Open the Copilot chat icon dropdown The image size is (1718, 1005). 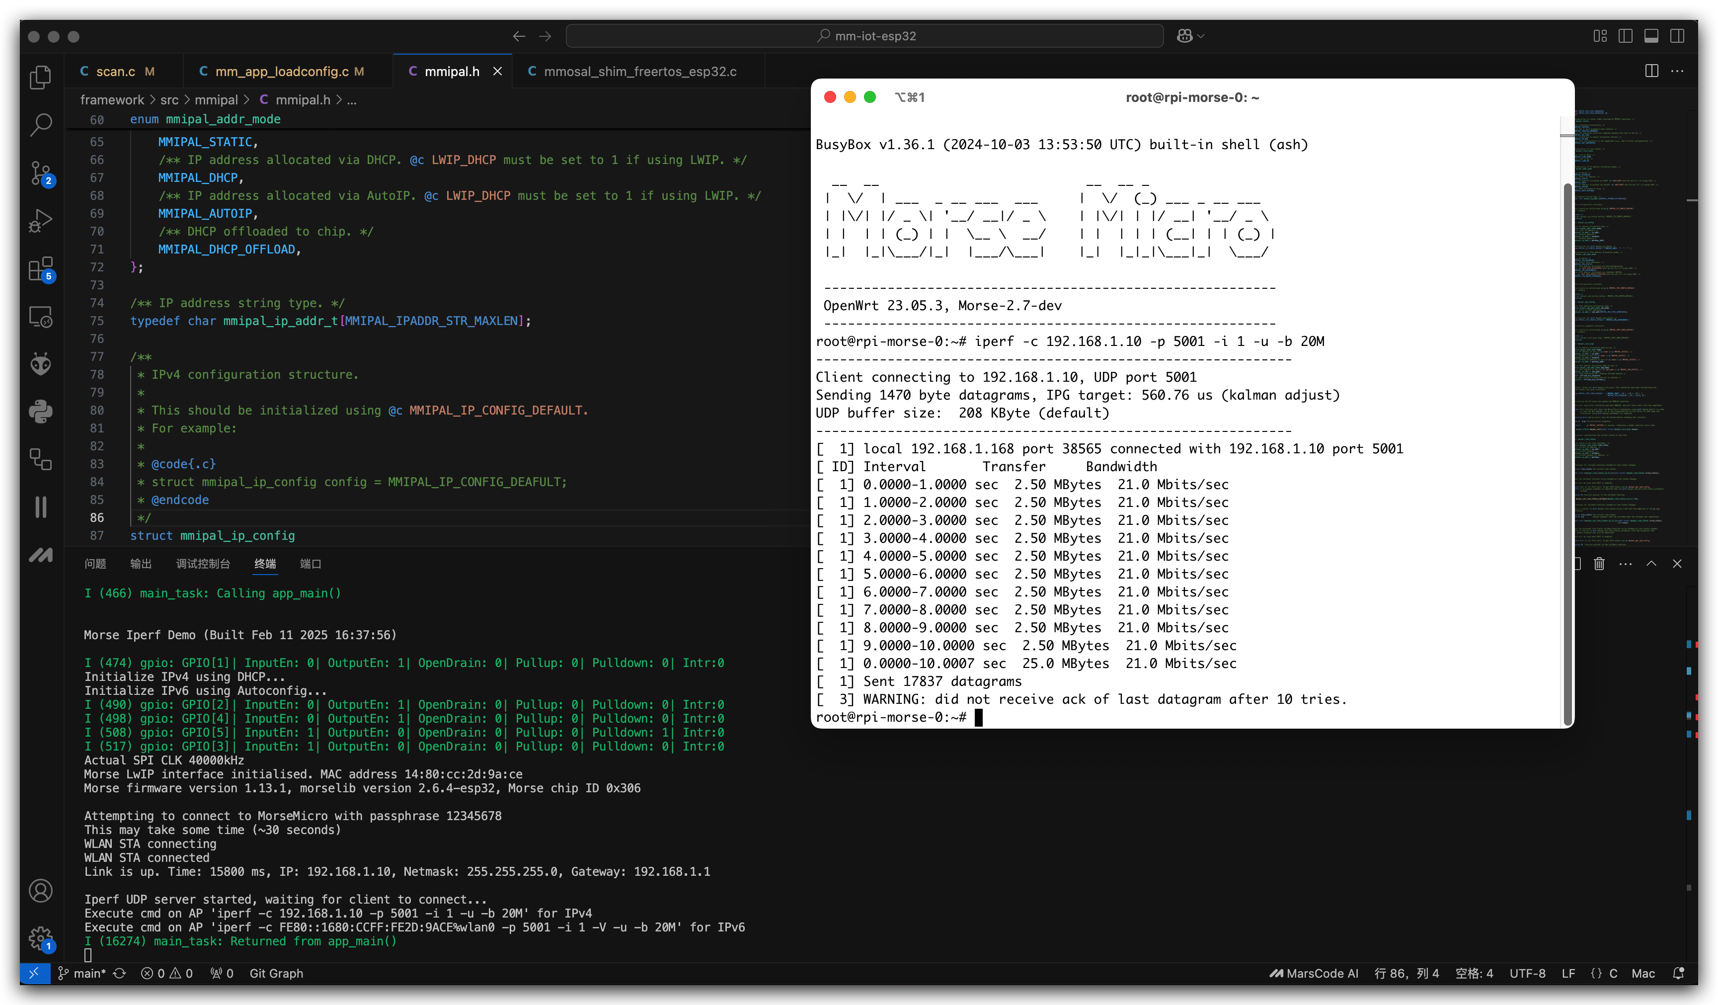point(1190,36)
